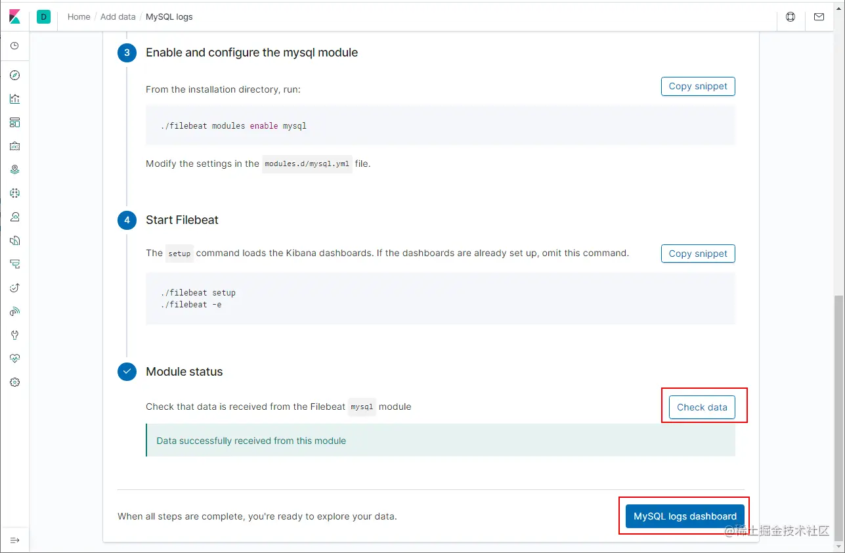
Task: Open the Dev Tools wrench icon
Action: [x=15, y=335]
